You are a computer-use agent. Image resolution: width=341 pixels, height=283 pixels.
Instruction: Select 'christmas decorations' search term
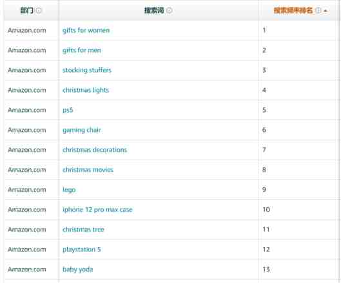[x=95, y=150]
